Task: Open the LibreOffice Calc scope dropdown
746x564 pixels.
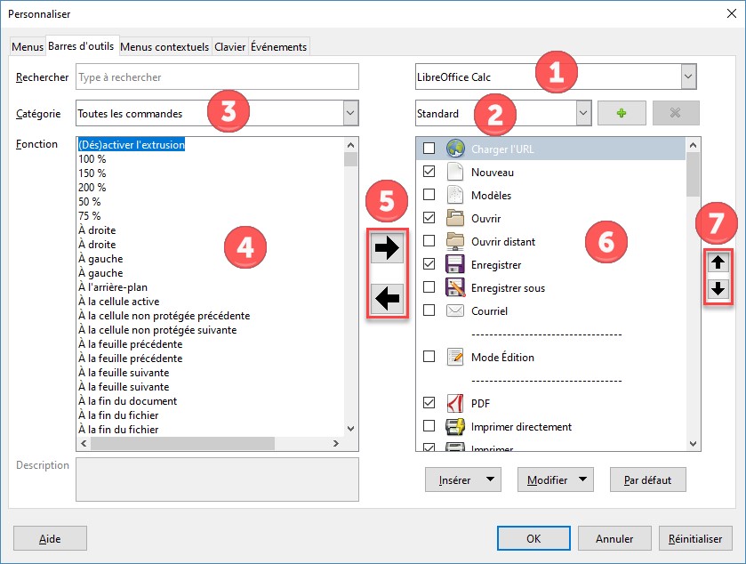Action: click(x=688, y=77)
